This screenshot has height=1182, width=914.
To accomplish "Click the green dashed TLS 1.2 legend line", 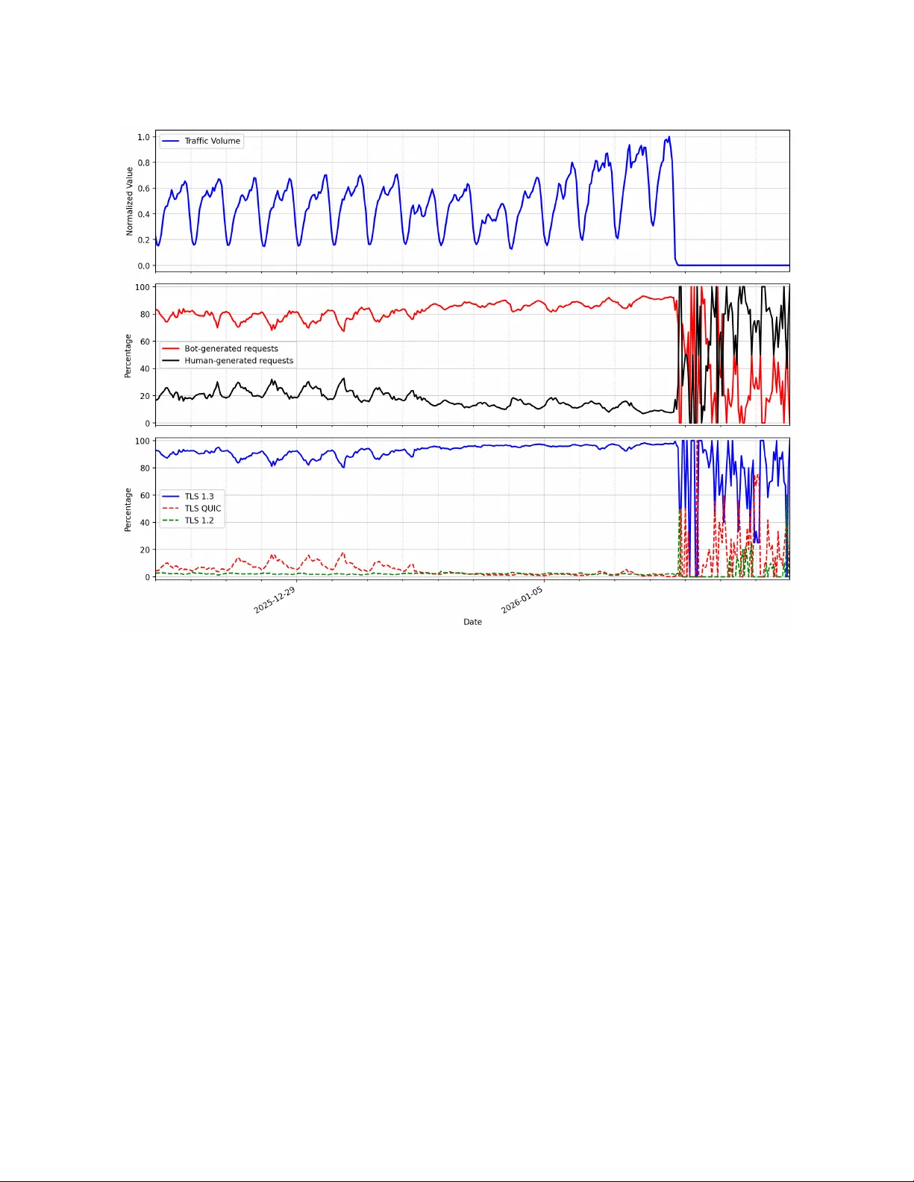I will 171,521.
